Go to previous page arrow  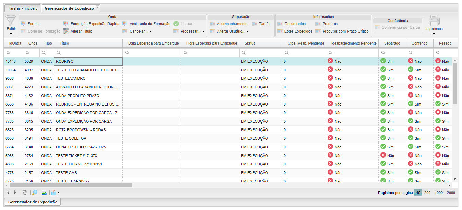[x=8, y=193]
